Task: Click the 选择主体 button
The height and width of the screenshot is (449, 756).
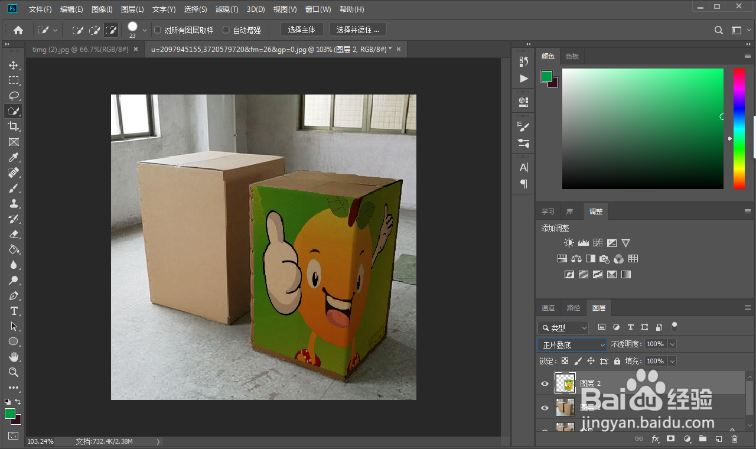Action: click(x=302, y=30)
